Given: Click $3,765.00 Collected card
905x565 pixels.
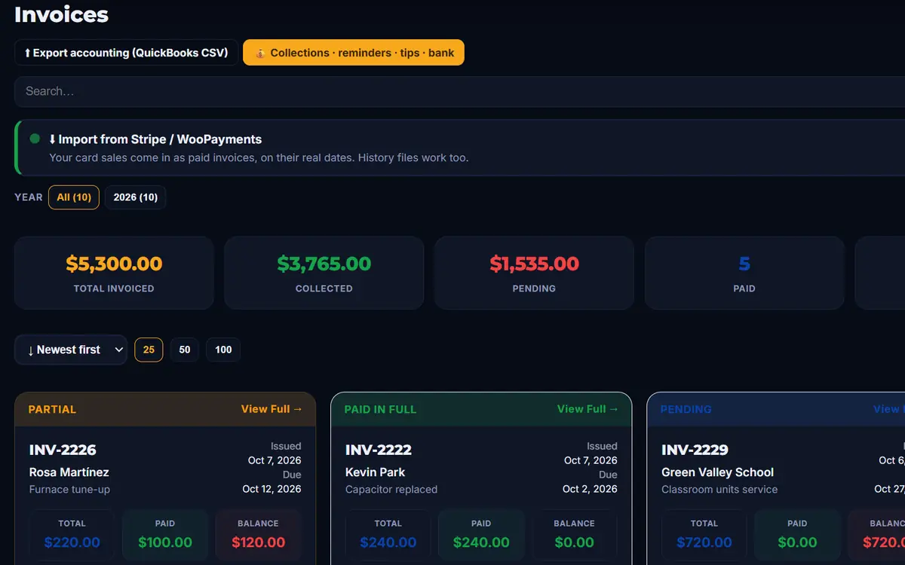Looking at the screenshot, I should coord(324,273).
